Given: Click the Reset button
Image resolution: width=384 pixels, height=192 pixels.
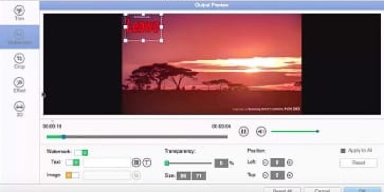Looking at the screenshot, I should point(359,163).
